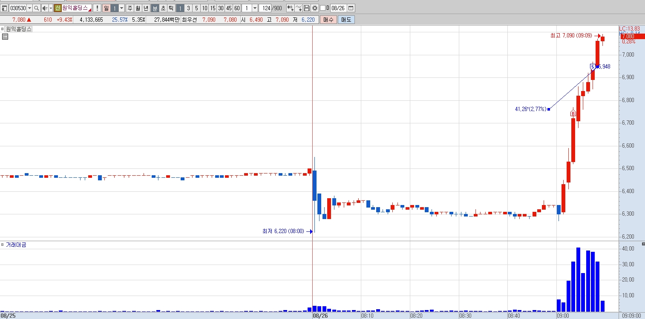Click the stock search magnifier icon
The height and width of the screenshot is (319, 645).
37,8
